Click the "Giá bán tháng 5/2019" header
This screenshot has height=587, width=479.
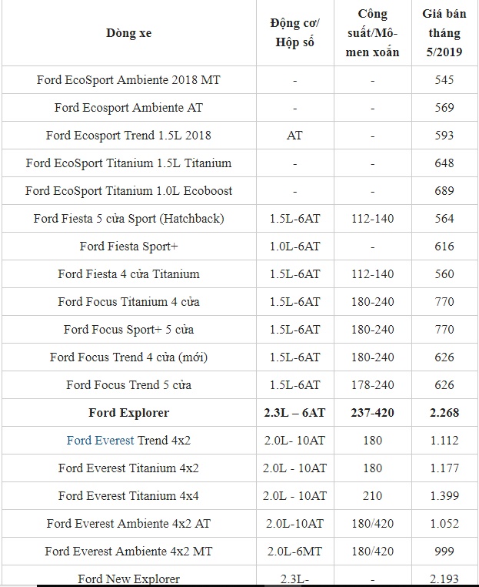(444, 33)
